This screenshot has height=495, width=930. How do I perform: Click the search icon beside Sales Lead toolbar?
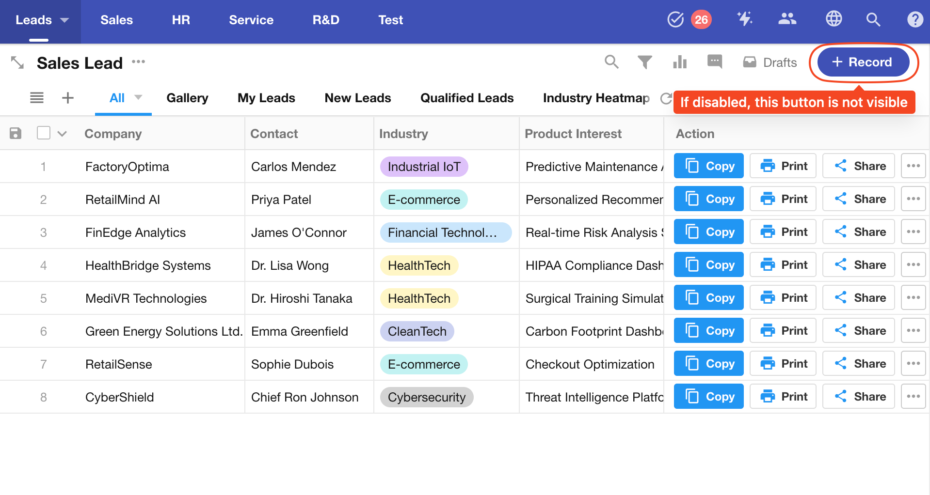pos(611,62)
